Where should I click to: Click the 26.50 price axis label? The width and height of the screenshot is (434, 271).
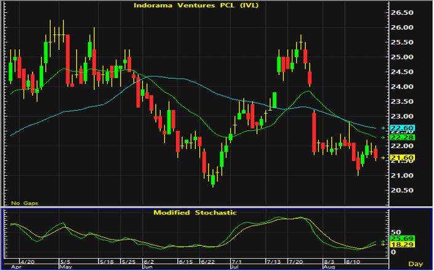[x=402, y=13]
